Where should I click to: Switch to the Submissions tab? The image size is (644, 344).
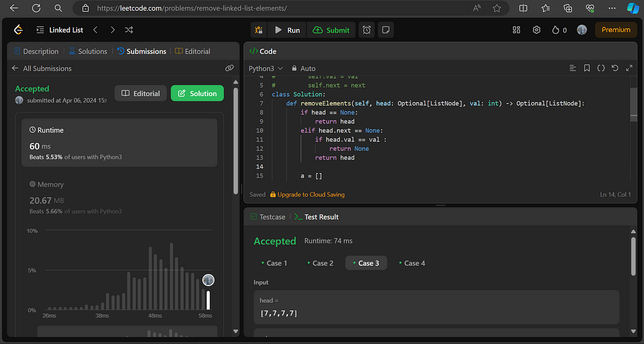pyautogui.click(x=142, y=51)
